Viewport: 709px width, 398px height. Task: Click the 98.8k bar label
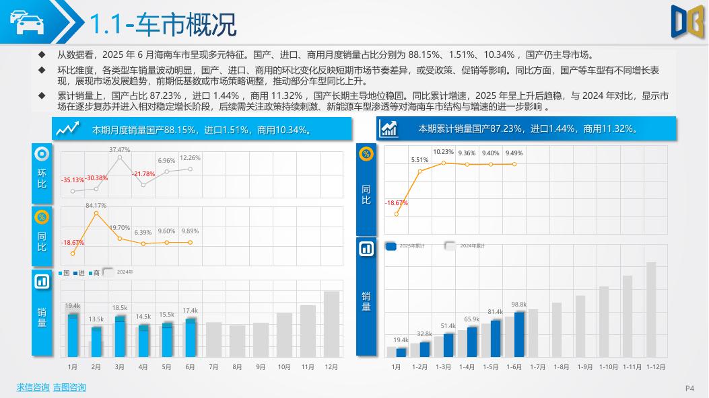[x=518, y=304]
